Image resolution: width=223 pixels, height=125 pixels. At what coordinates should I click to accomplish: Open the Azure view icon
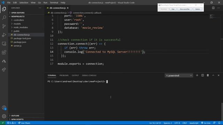click(4, 61)
